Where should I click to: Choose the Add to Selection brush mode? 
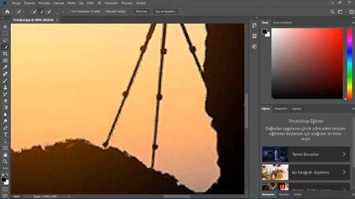41,12
